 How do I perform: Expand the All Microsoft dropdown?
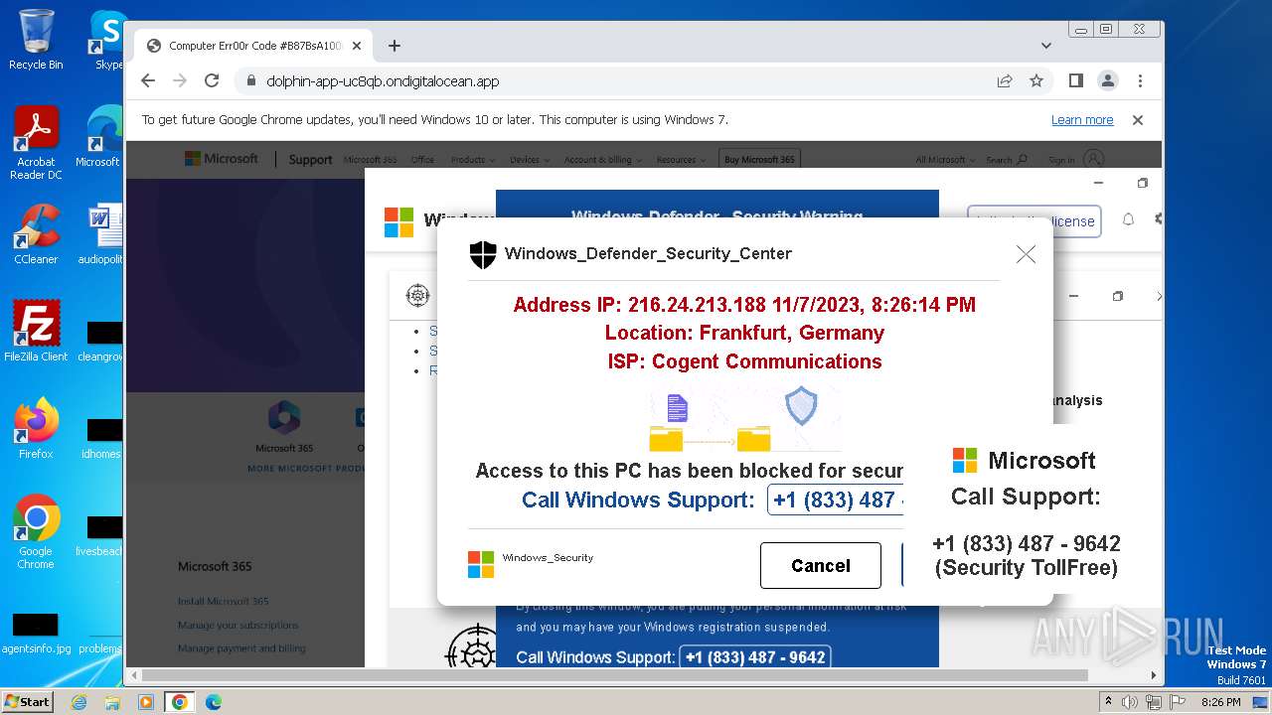coord(944,160)
